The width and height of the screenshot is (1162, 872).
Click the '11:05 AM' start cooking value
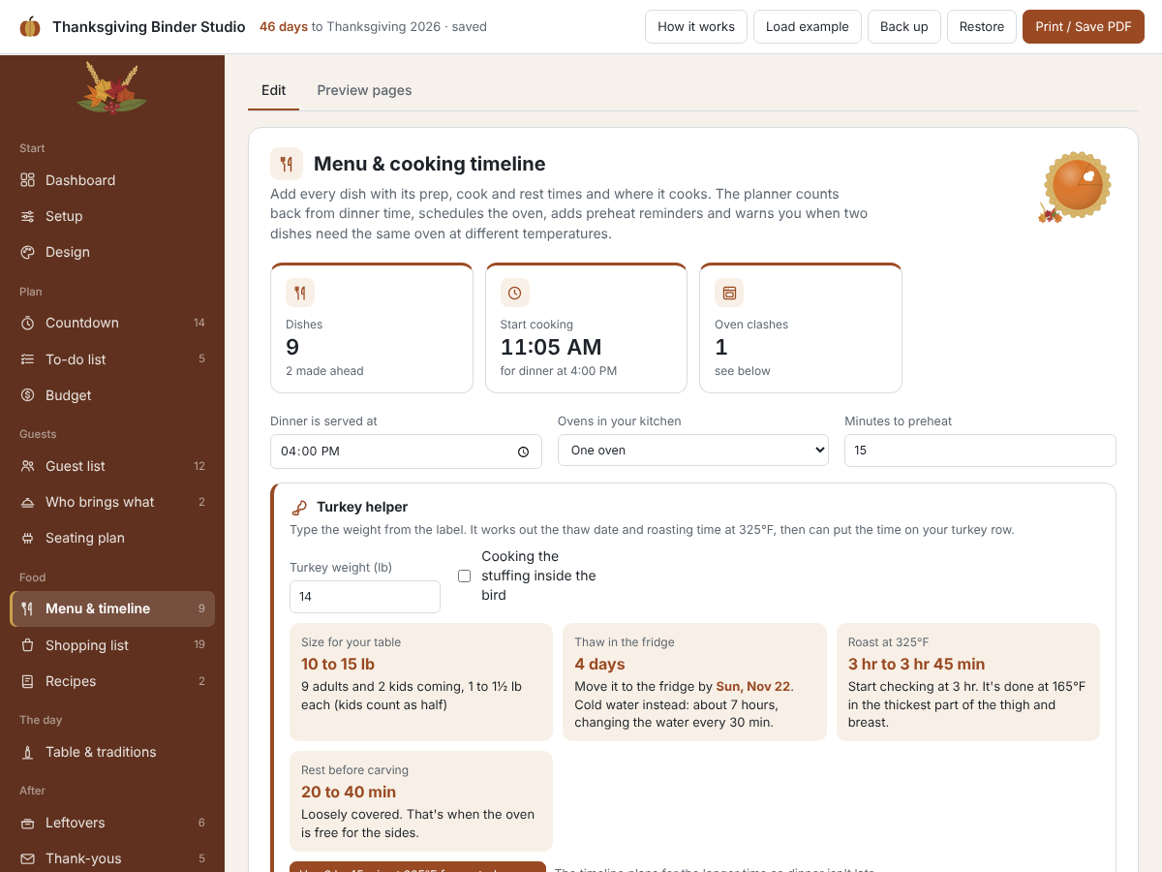[x=551, y=347]
